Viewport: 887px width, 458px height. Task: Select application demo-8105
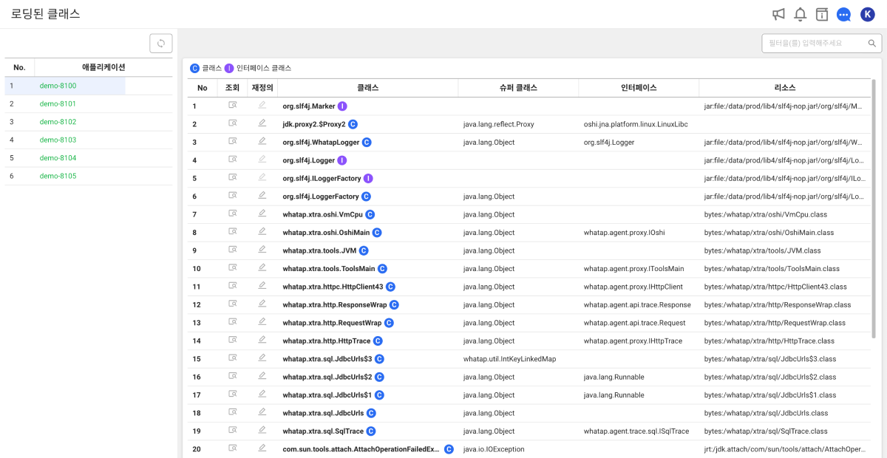pos(58,176)
